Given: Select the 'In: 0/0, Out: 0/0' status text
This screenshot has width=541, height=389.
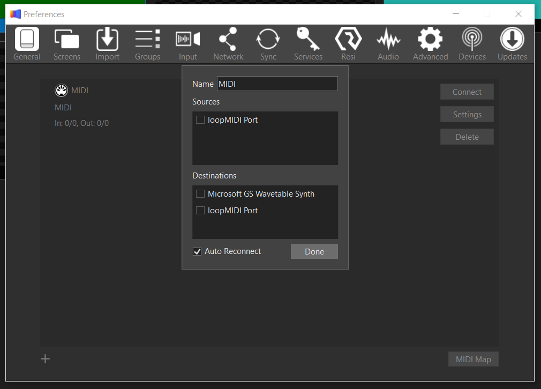Looking at the screenshot, I should coord(82,123).
